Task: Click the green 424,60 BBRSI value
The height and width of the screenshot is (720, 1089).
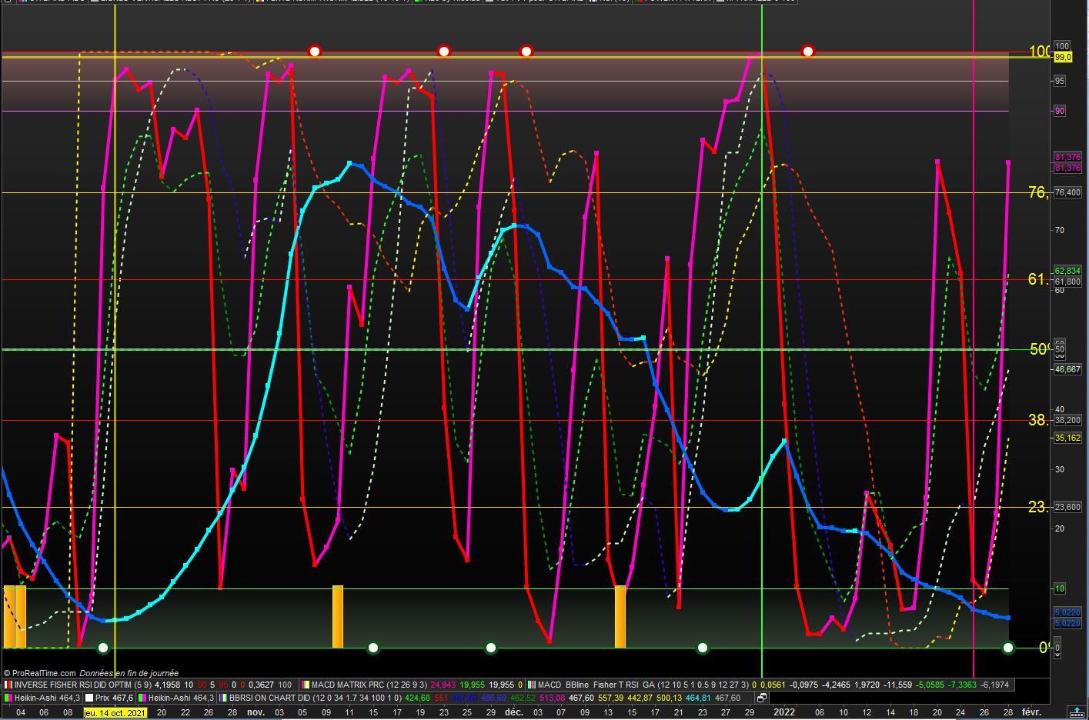Action: pyautogui.click(x=418, y=698)
